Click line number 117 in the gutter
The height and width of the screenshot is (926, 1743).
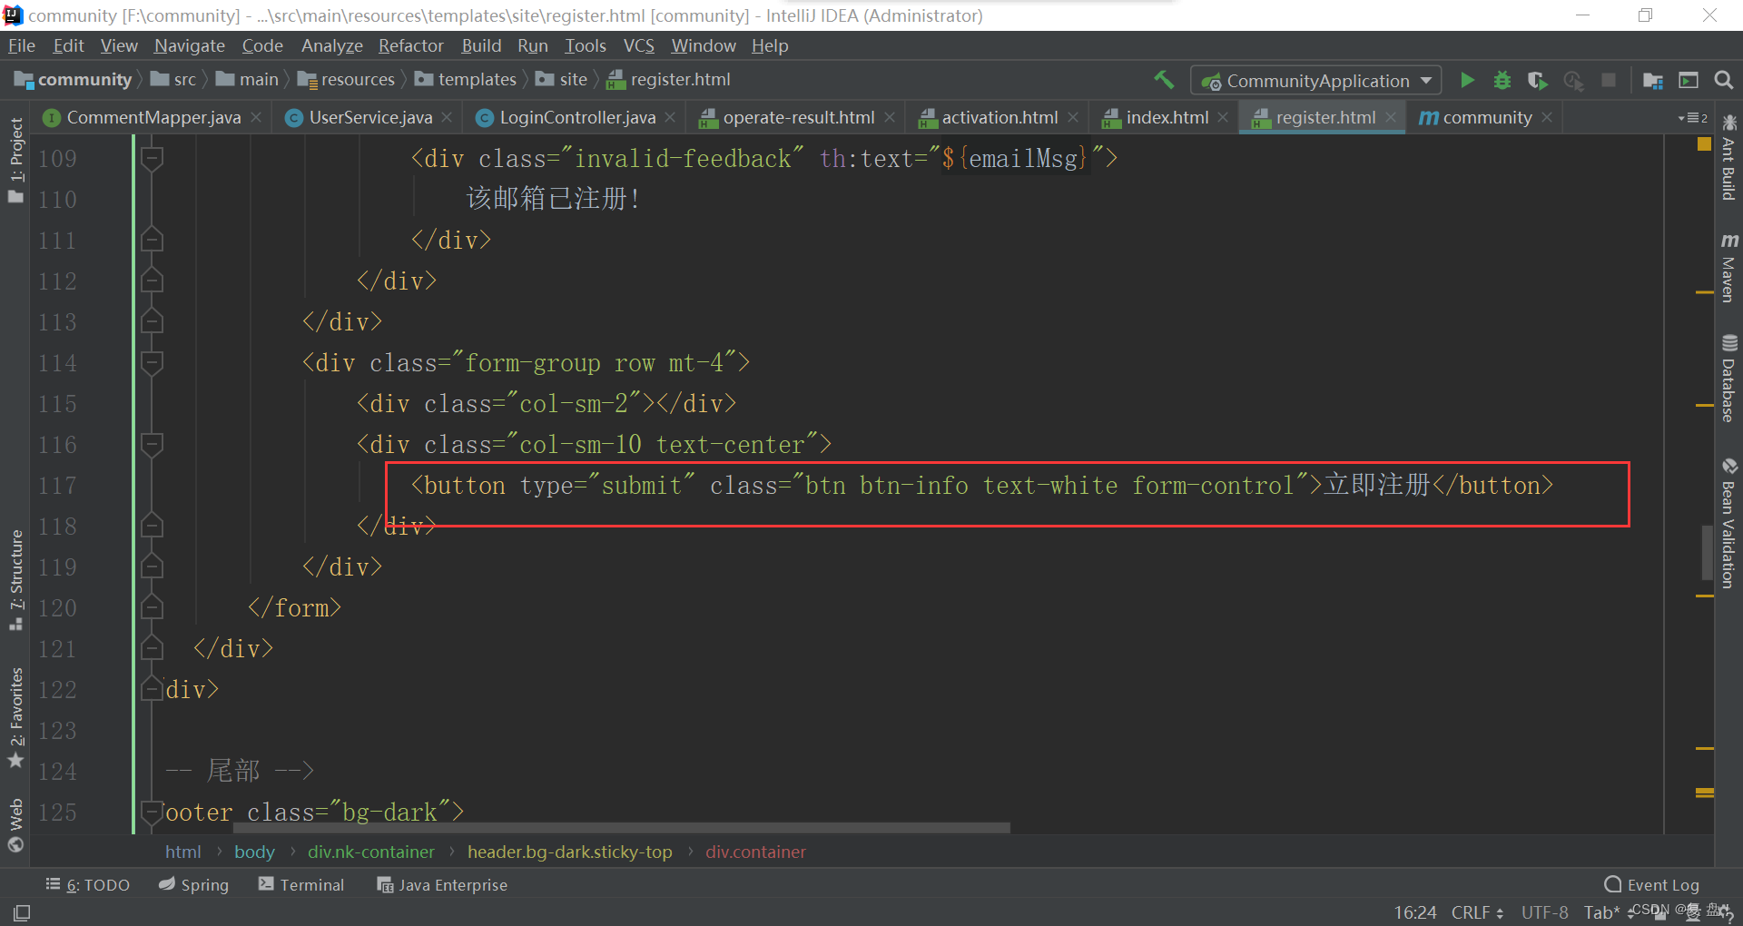pyautogui.click(x=57, y=486)
